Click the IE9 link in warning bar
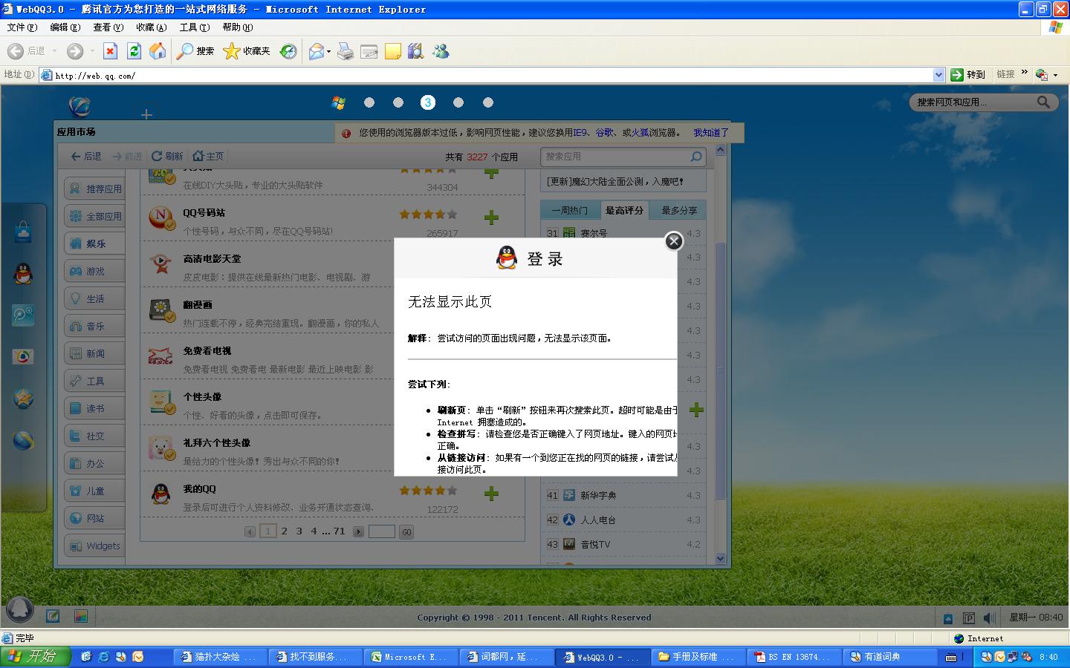The height and width of the screenshot is (668, 1070). click(580, 133)
